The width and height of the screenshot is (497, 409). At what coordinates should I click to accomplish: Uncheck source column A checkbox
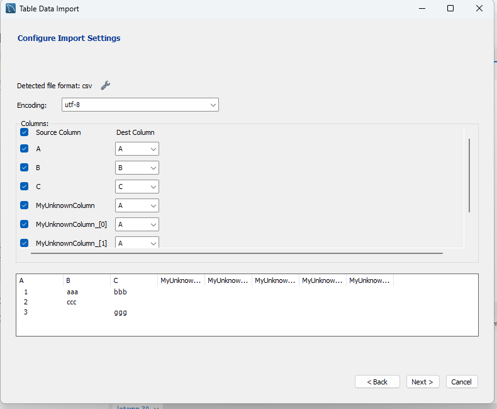[24, 149]
